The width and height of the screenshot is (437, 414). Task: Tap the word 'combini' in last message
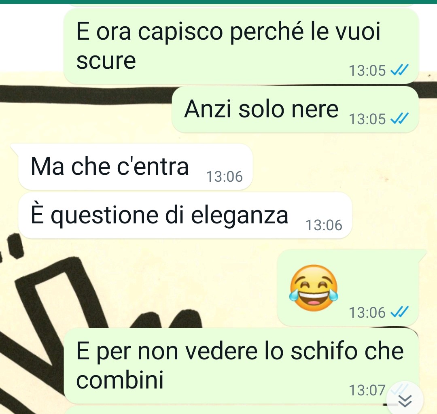pyautogui.click(x=119, y=380)
